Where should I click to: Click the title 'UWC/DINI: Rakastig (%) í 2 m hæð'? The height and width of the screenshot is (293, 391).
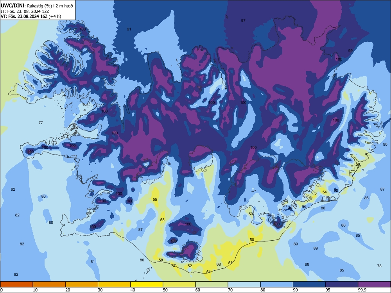(x=37, y=6)
